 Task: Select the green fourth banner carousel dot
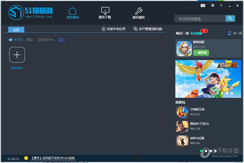(236, 93)
